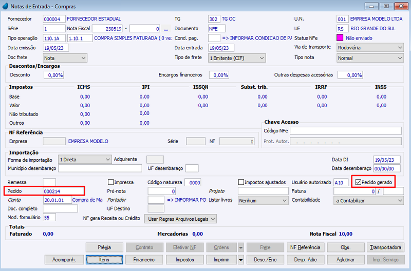Open the arrow dropdown next to Imprimir

pos(240,260)
